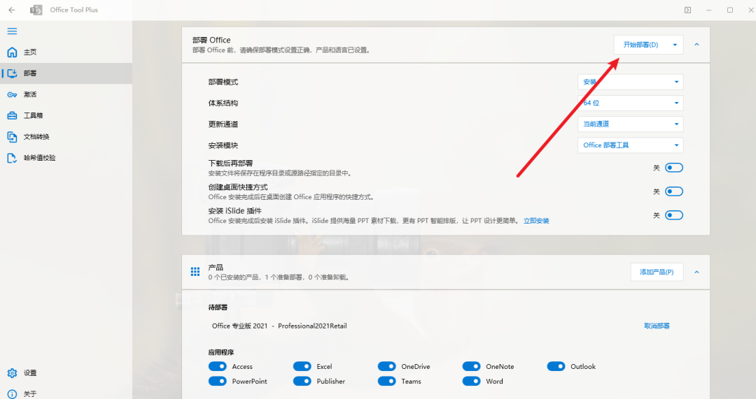Disable the OneDrive application toggle
Screen dimensions: 756x399
(x=386, y=366)
